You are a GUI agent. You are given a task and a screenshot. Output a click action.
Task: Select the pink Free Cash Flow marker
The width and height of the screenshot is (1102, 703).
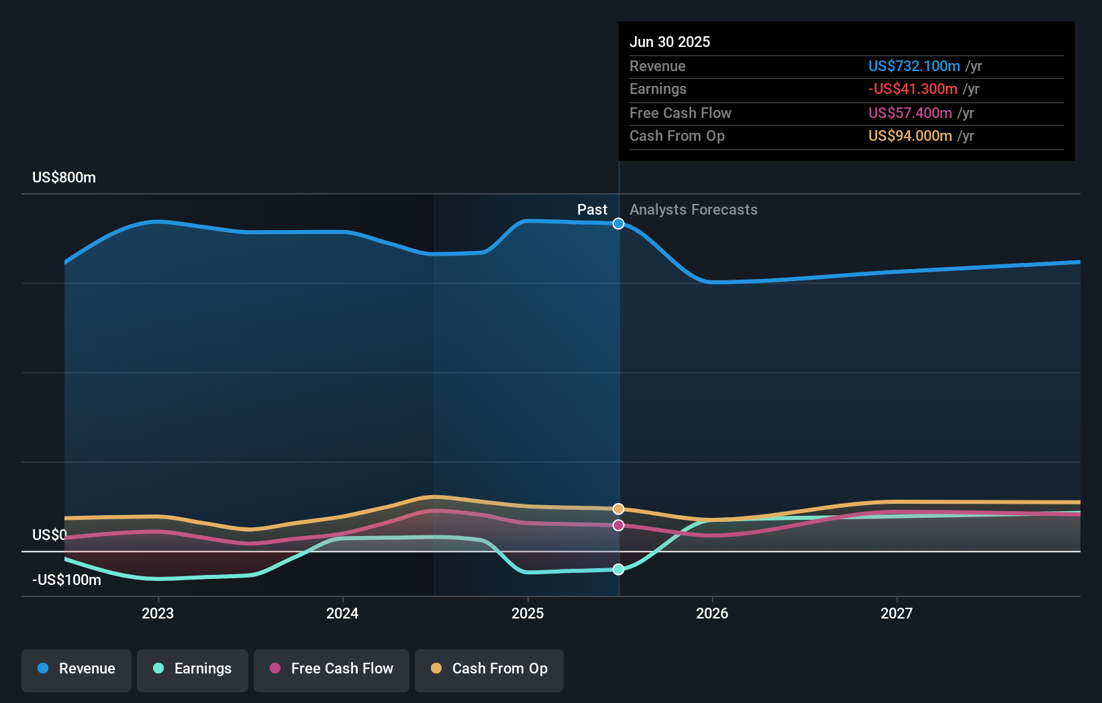click(x=617, y=525)
